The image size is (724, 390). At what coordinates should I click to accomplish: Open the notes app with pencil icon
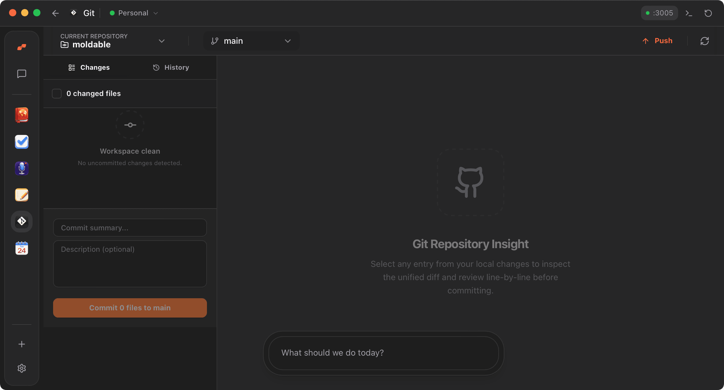pos(21,195)
